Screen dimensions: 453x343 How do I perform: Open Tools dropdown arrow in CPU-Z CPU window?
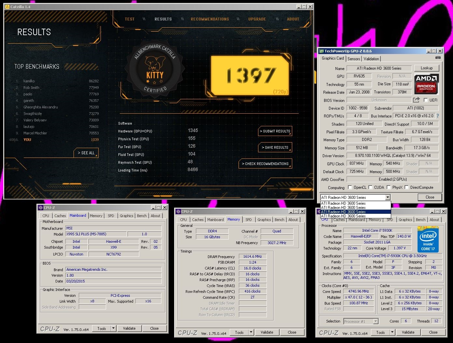[392, 332]
